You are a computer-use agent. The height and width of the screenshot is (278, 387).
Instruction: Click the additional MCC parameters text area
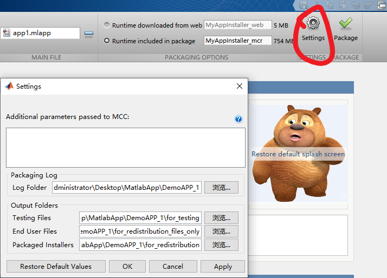126,148
